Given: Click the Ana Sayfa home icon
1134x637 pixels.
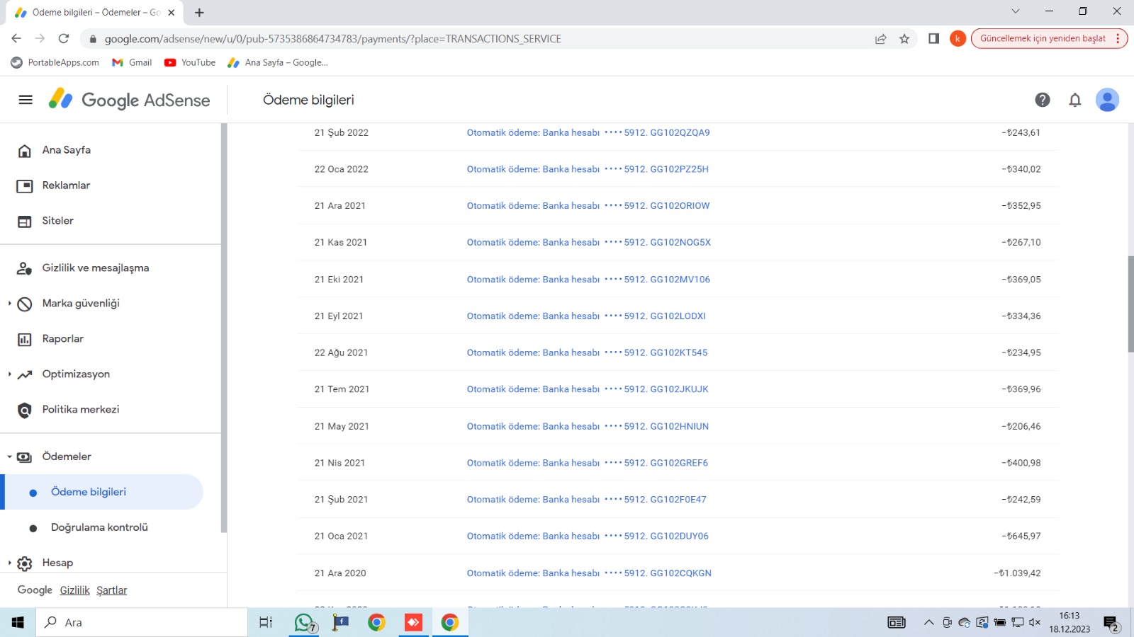Looking at the screenshot, I should (25, 151).
